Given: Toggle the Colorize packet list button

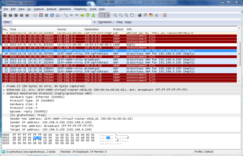Looking at the screenshot, I should (x=101, y=15).
